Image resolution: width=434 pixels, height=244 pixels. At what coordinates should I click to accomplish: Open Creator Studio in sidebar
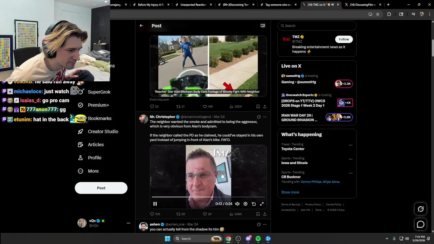98,131
